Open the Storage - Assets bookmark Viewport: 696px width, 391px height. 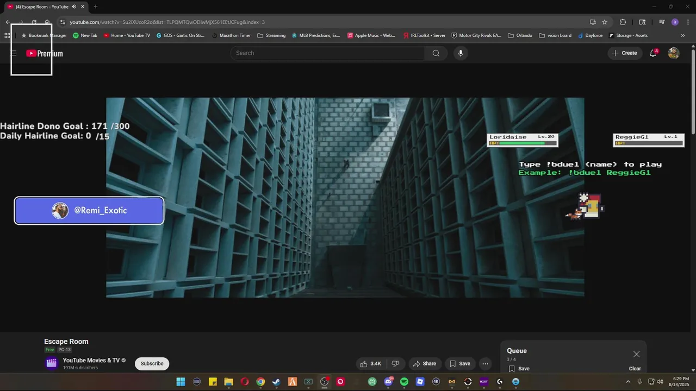pos(628,35)
